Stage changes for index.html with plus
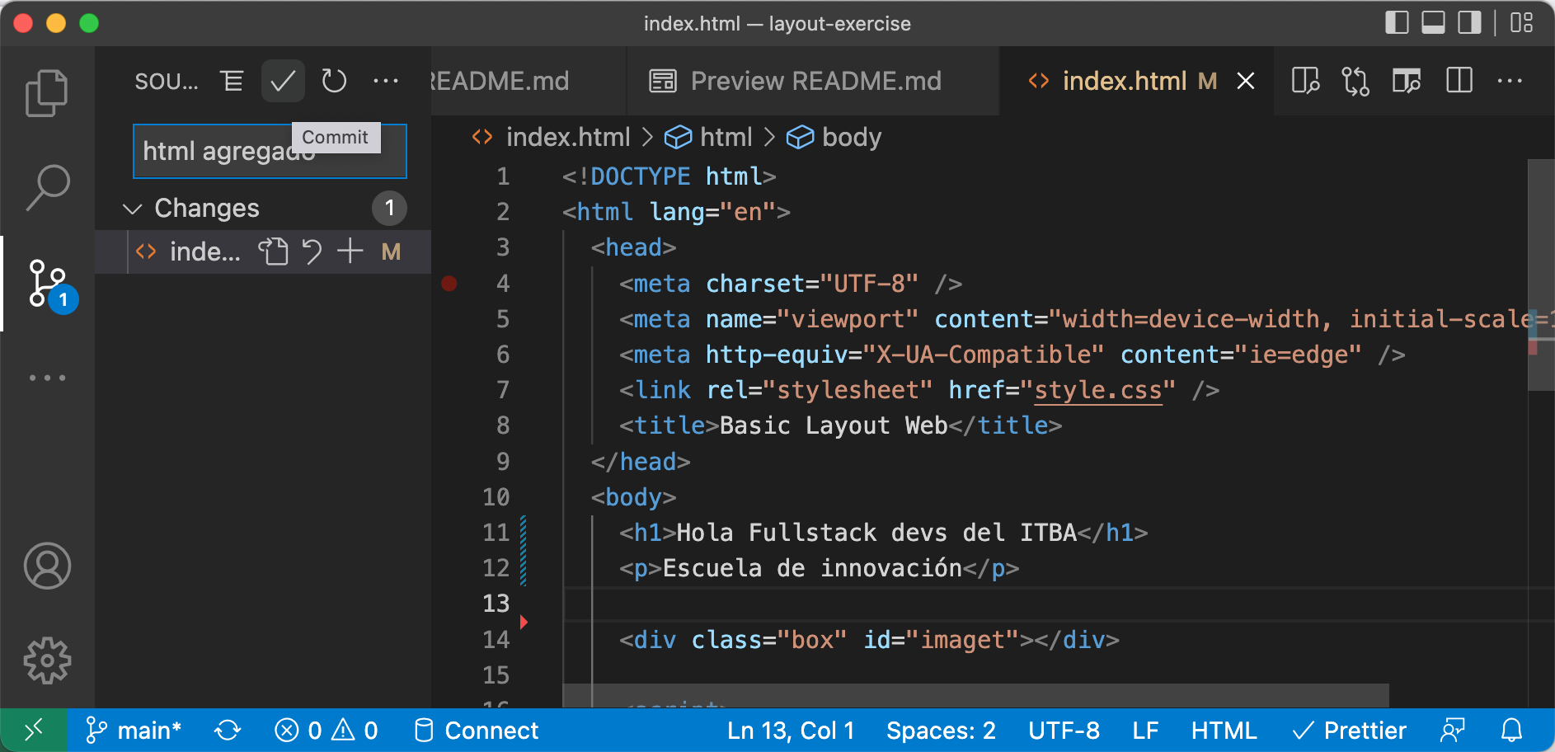1555x752 pixels. coord(350,251)
